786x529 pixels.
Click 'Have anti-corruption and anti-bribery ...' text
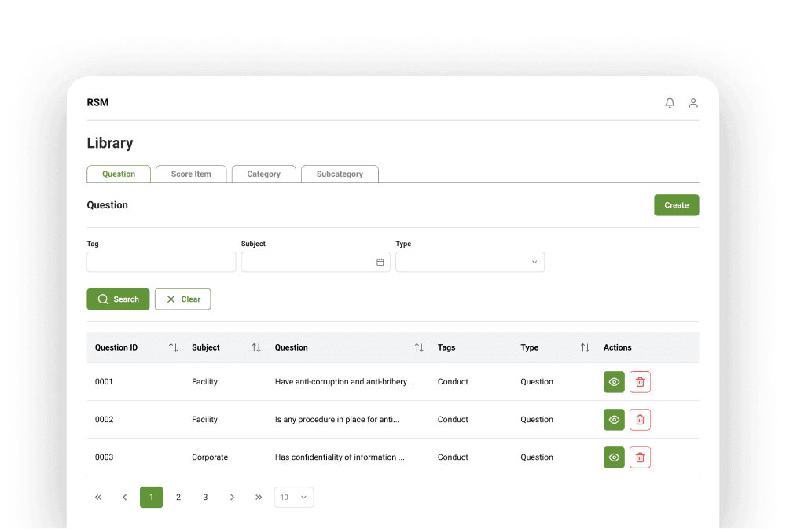pos(345,381)
